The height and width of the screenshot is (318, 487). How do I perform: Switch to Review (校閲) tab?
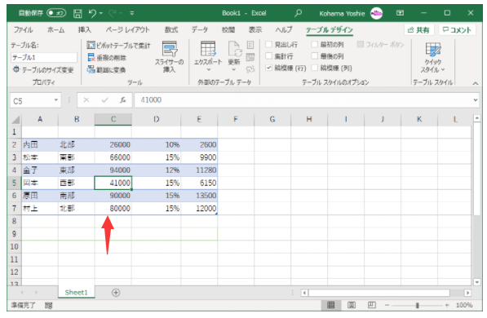[228, 30]
